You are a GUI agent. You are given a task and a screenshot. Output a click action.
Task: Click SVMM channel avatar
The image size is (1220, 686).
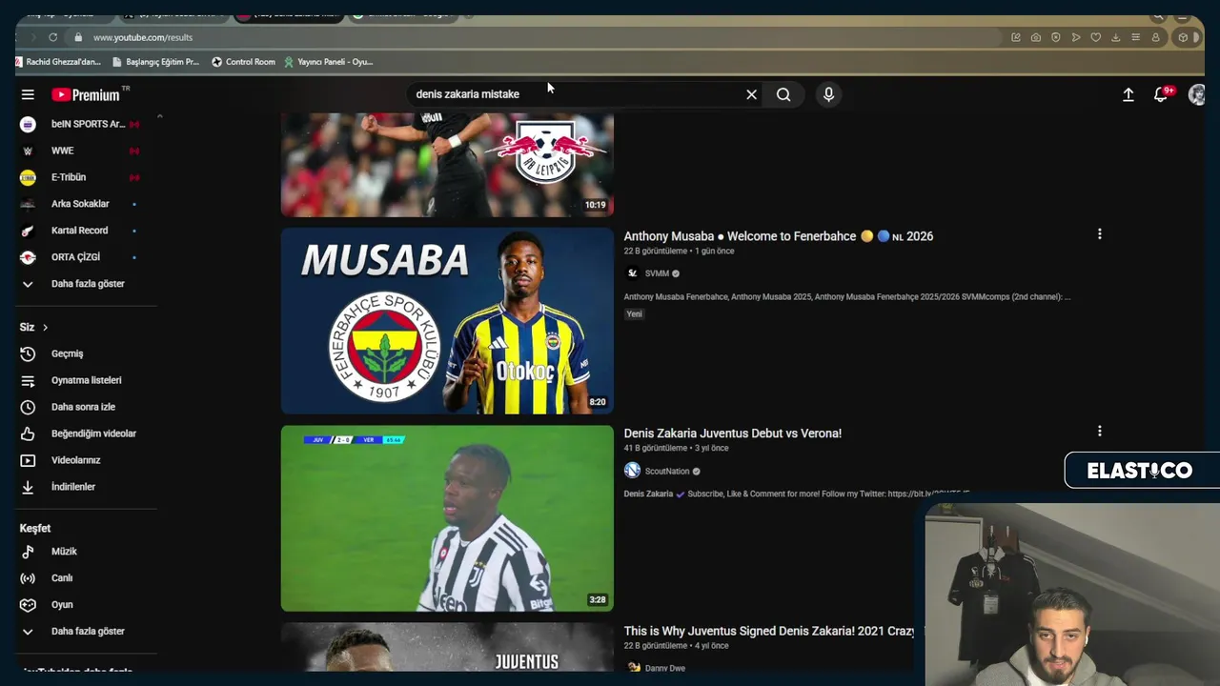632,273
